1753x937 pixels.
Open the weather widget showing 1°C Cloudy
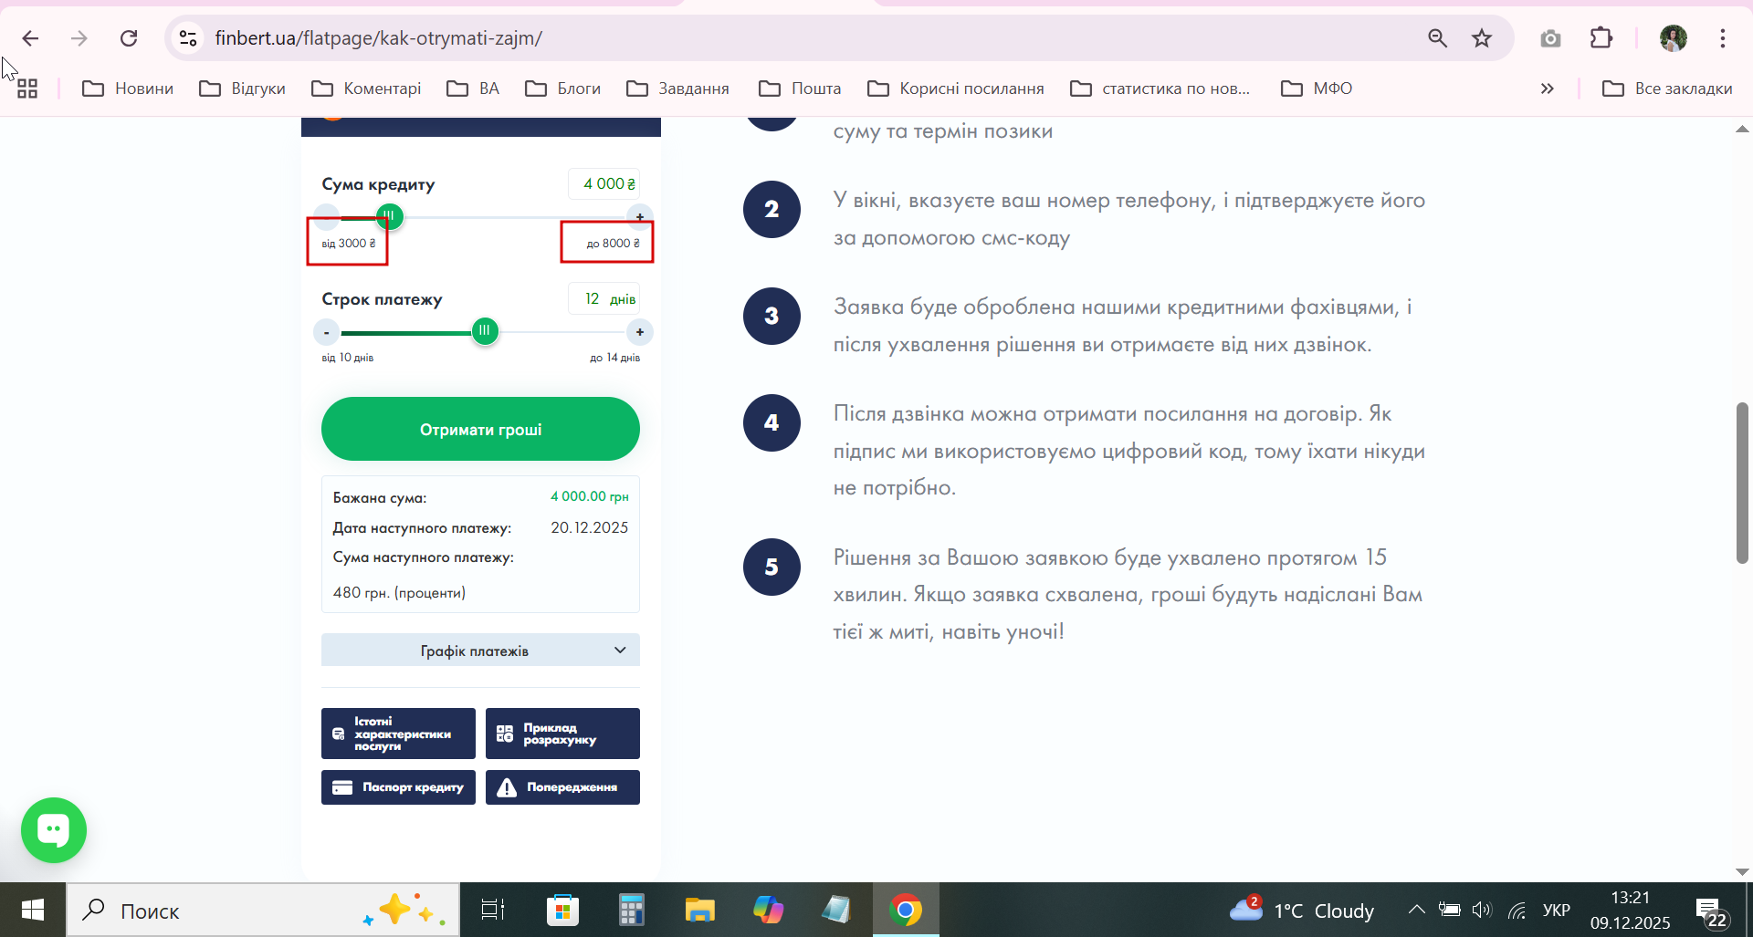[x=1302, y=910]
